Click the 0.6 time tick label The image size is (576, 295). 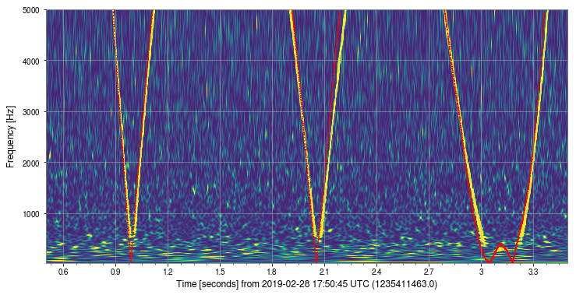click(x=64, y=272)
